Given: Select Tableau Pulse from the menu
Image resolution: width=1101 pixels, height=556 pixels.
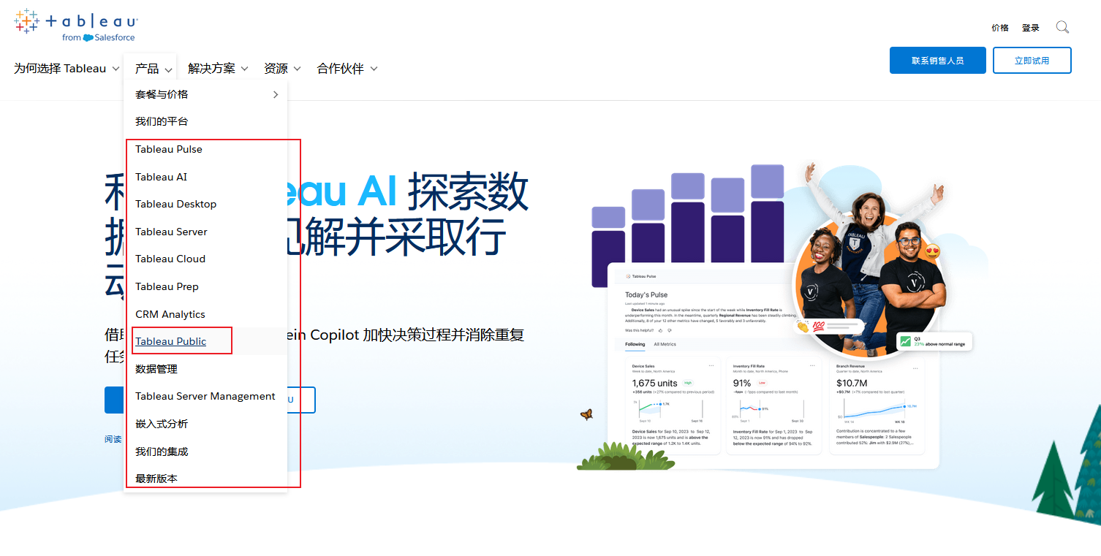Looking at the screenshot, I should 169,149.
